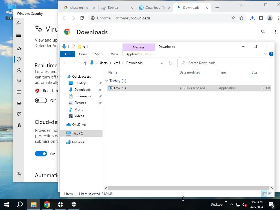Go to Home in Windows Security sidebar
Viewport: 280px width, 210px height.
[19, 49]
